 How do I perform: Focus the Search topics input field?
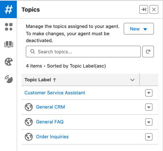click(x=83, y=52)
